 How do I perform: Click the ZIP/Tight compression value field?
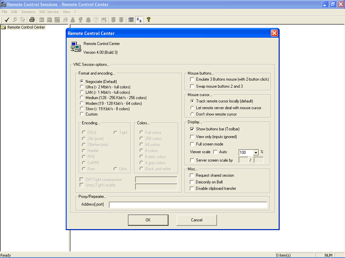156,180
